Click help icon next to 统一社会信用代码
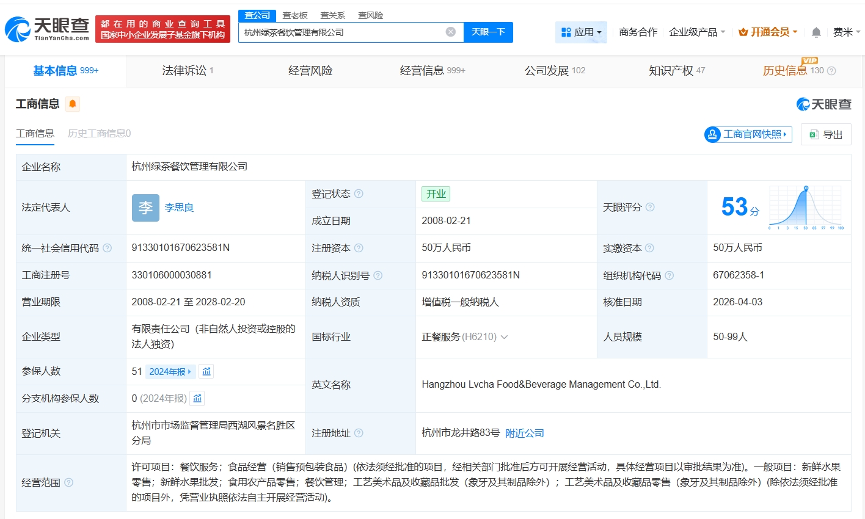865x519 pixels. (x=108, y=248)
